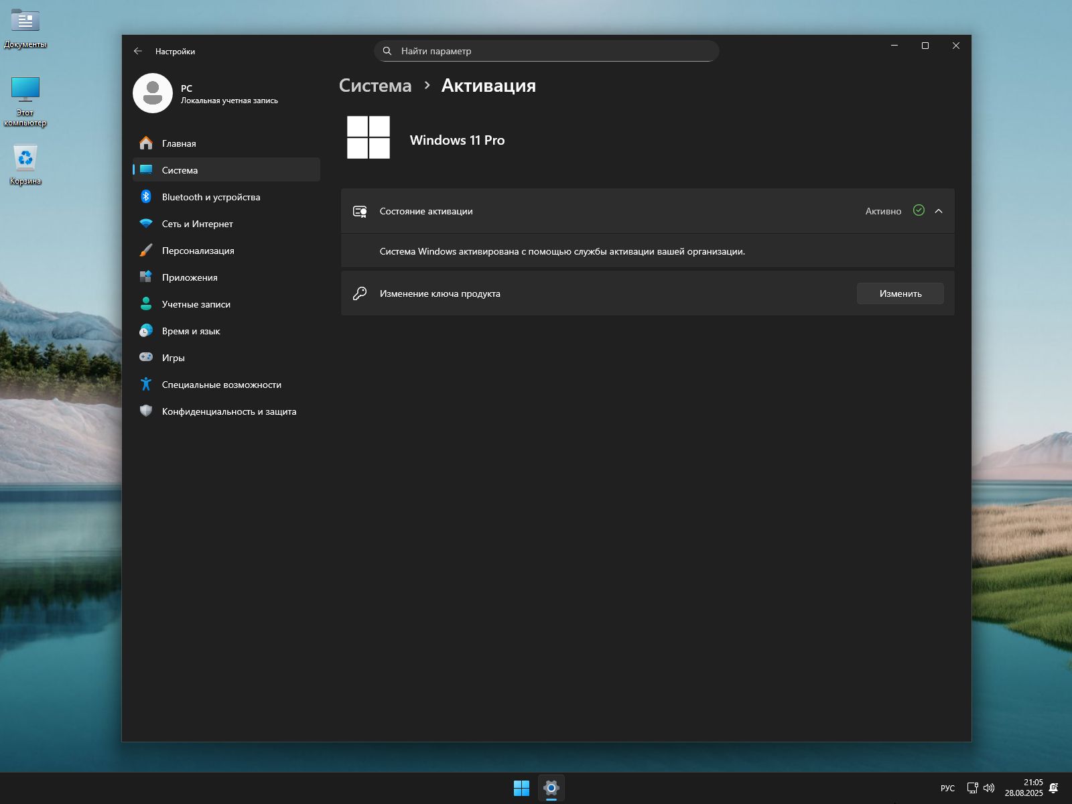Click the Локальная учетная запись text
Screen dimensions: 1072x804
pos(229,100)
